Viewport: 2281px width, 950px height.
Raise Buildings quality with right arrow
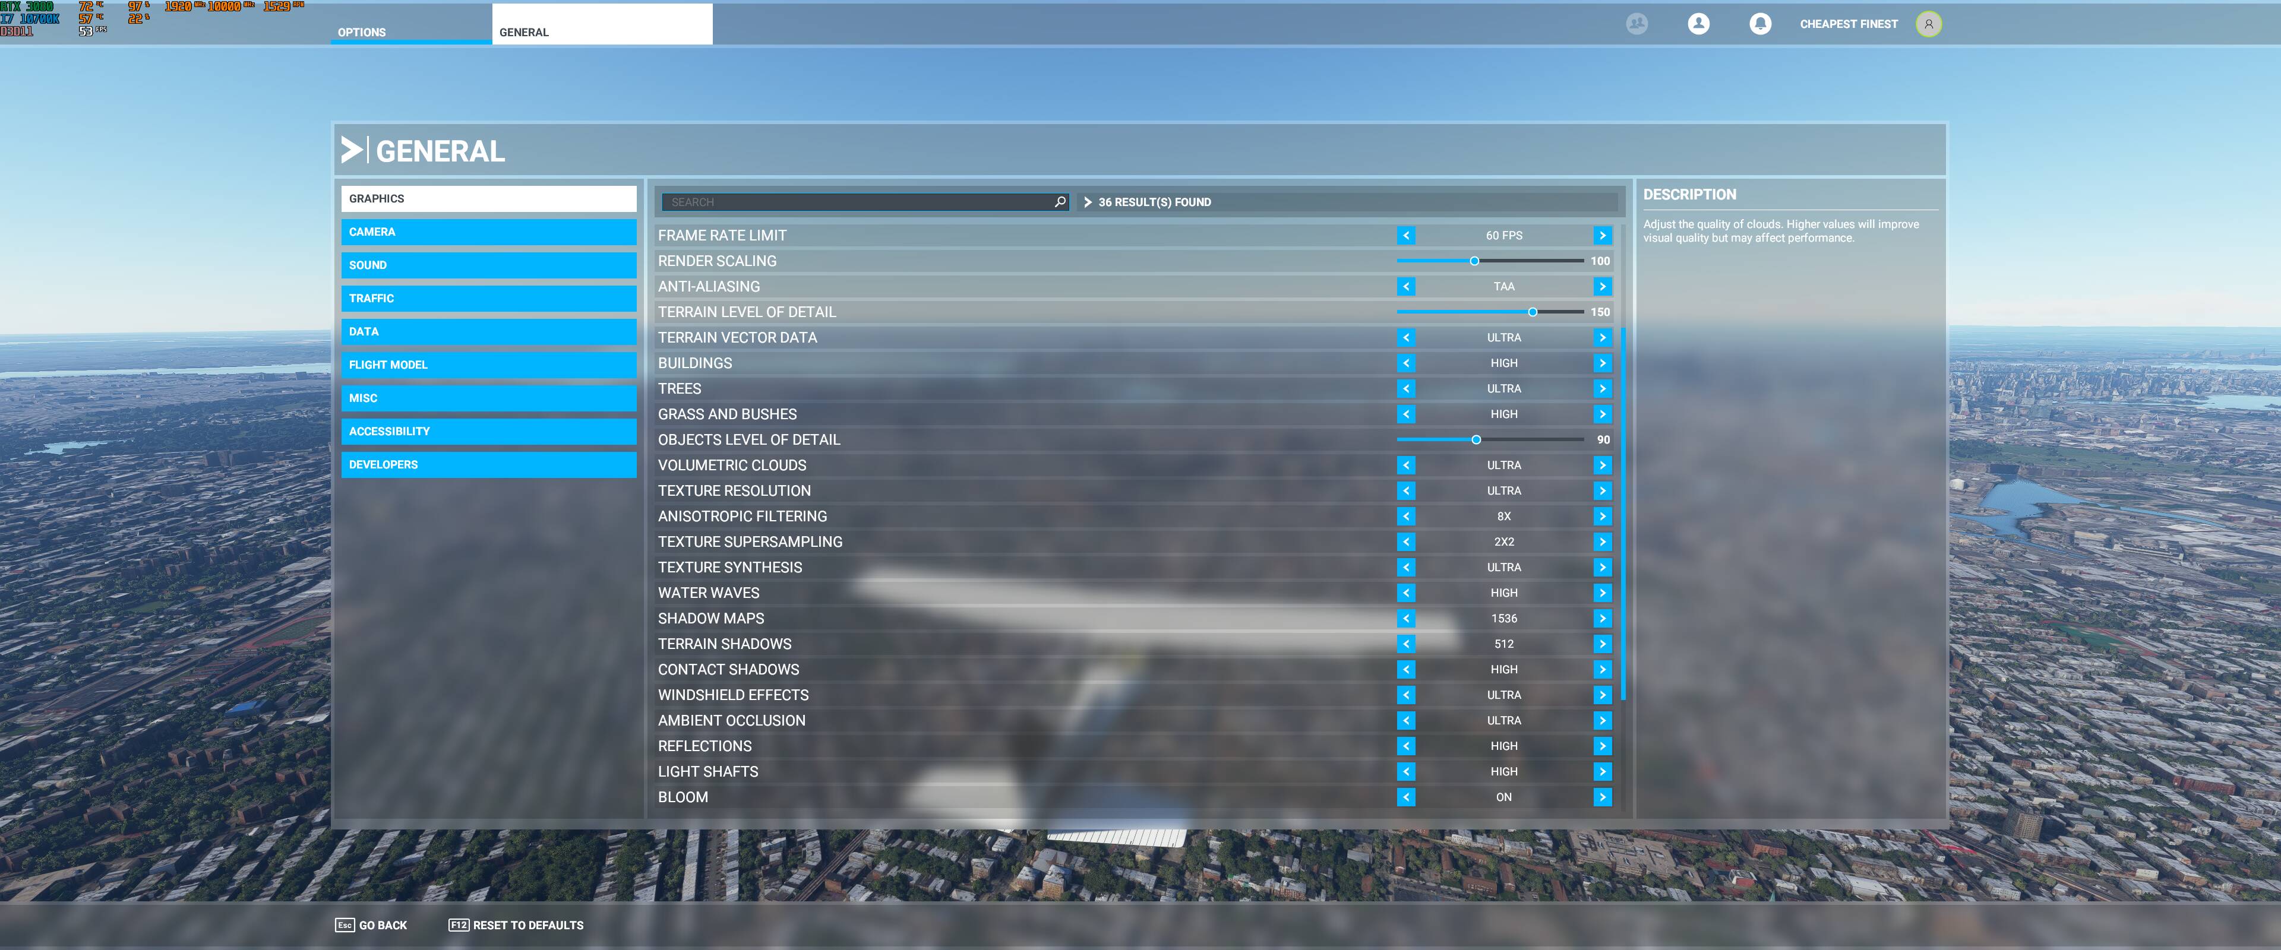coord(1602,363)
